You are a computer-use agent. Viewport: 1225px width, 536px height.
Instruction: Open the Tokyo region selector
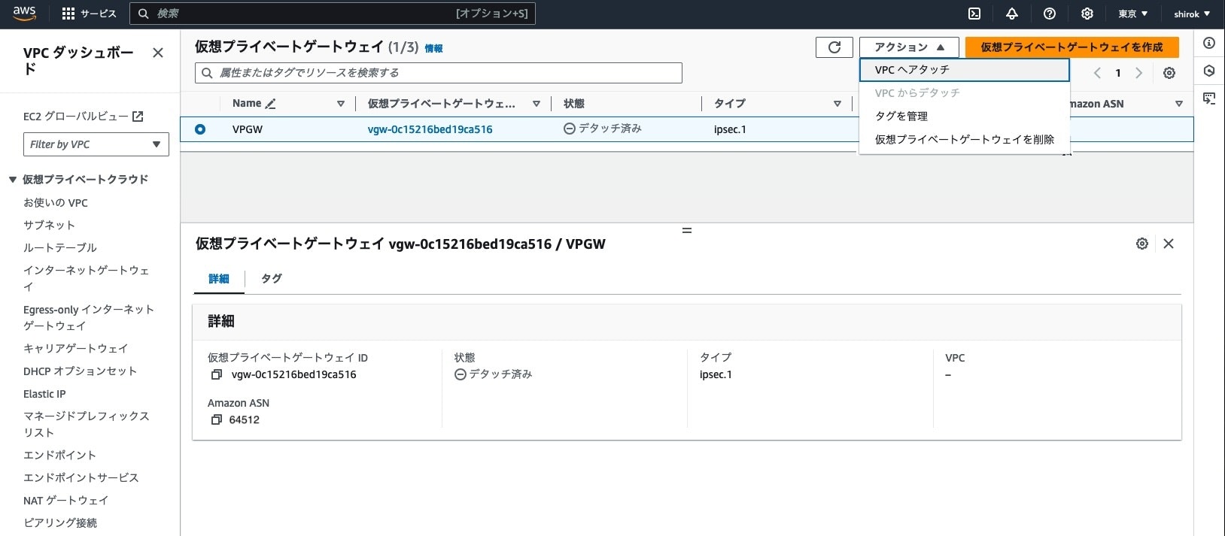pyautogui.click(x=1132, y=14)
